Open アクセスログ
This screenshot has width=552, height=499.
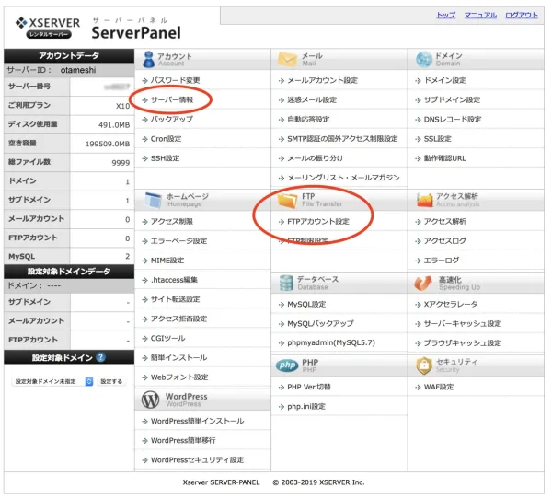pos(444,240)
